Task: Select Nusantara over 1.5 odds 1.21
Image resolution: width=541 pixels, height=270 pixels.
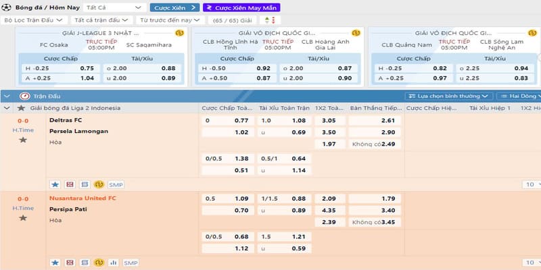Action: [x=284, y=237]
